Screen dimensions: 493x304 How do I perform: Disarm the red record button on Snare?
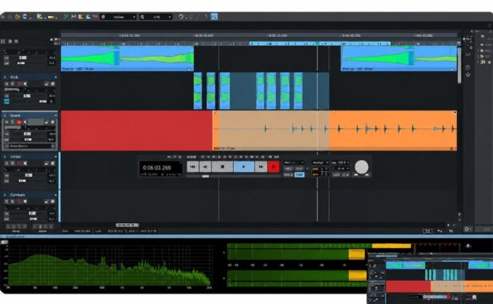tap(19, 122)
